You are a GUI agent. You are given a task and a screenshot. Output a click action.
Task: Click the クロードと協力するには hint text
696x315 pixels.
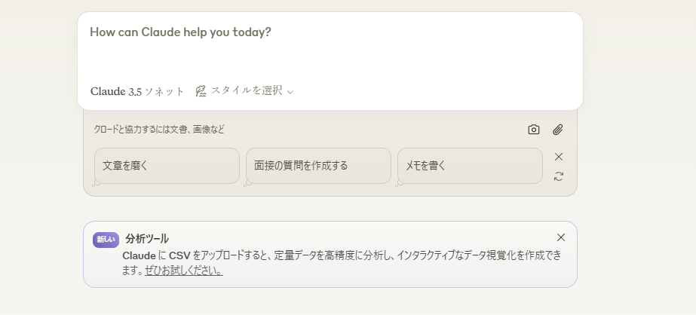pos(159,130)
